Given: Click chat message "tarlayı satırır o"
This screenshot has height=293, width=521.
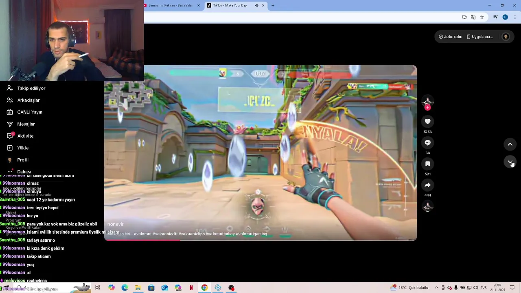Looking at the screenshot, I should point(41,240).
